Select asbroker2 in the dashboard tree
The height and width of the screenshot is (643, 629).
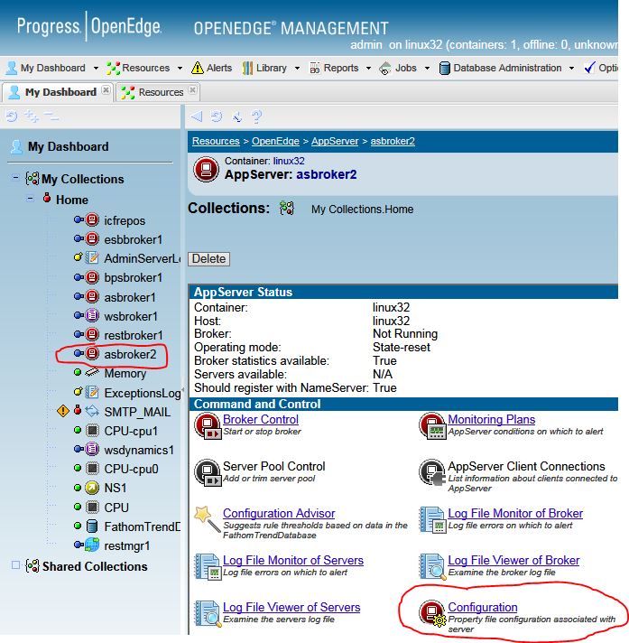(x=130, y=354)
